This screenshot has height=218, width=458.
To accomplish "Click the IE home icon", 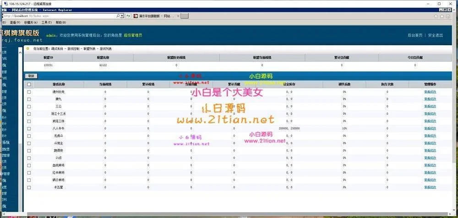I will click(x=436, y=16).
